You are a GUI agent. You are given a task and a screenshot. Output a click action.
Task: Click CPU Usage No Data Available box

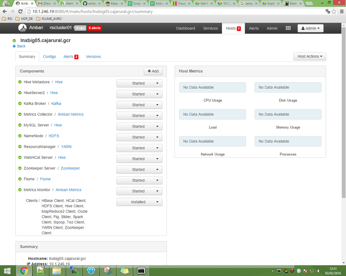click(x=213, y=87)
